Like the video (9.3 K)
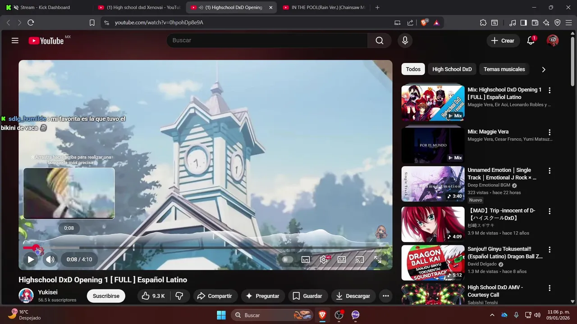The image size is (577, 324). [153, 296]
